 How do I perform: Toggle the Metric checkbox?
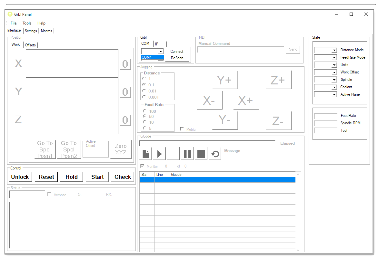point(182,129)
